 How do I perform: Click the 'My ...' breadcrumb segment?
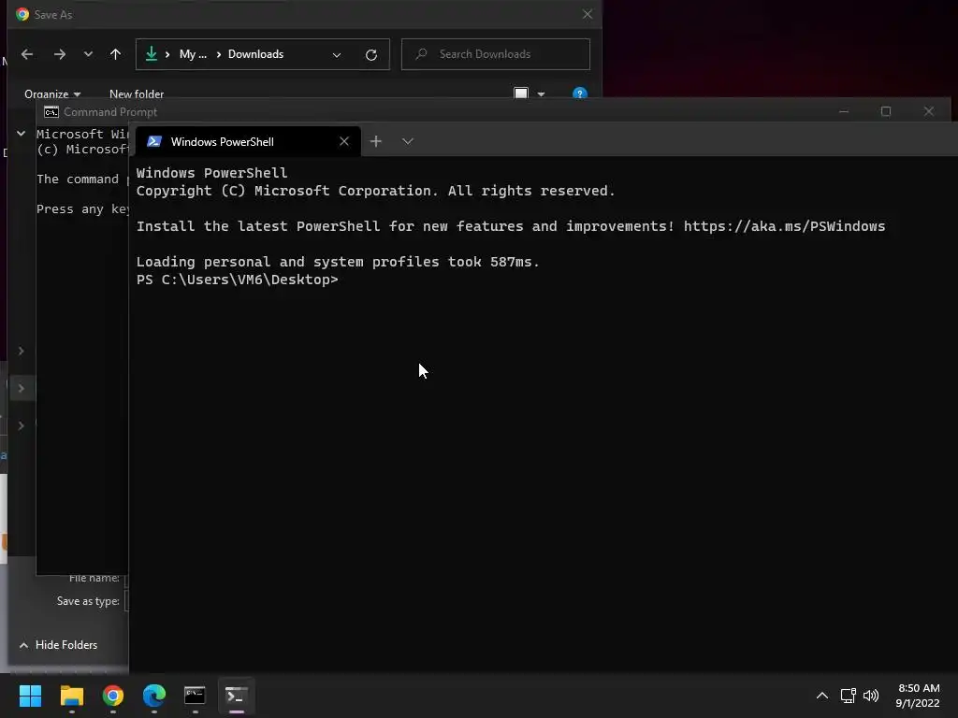pyautogui.click(x=193, y=54)
